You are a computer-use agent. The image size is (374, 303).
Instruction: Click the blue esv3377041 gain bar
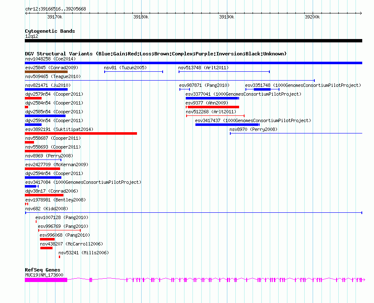(x=212, y=98)
